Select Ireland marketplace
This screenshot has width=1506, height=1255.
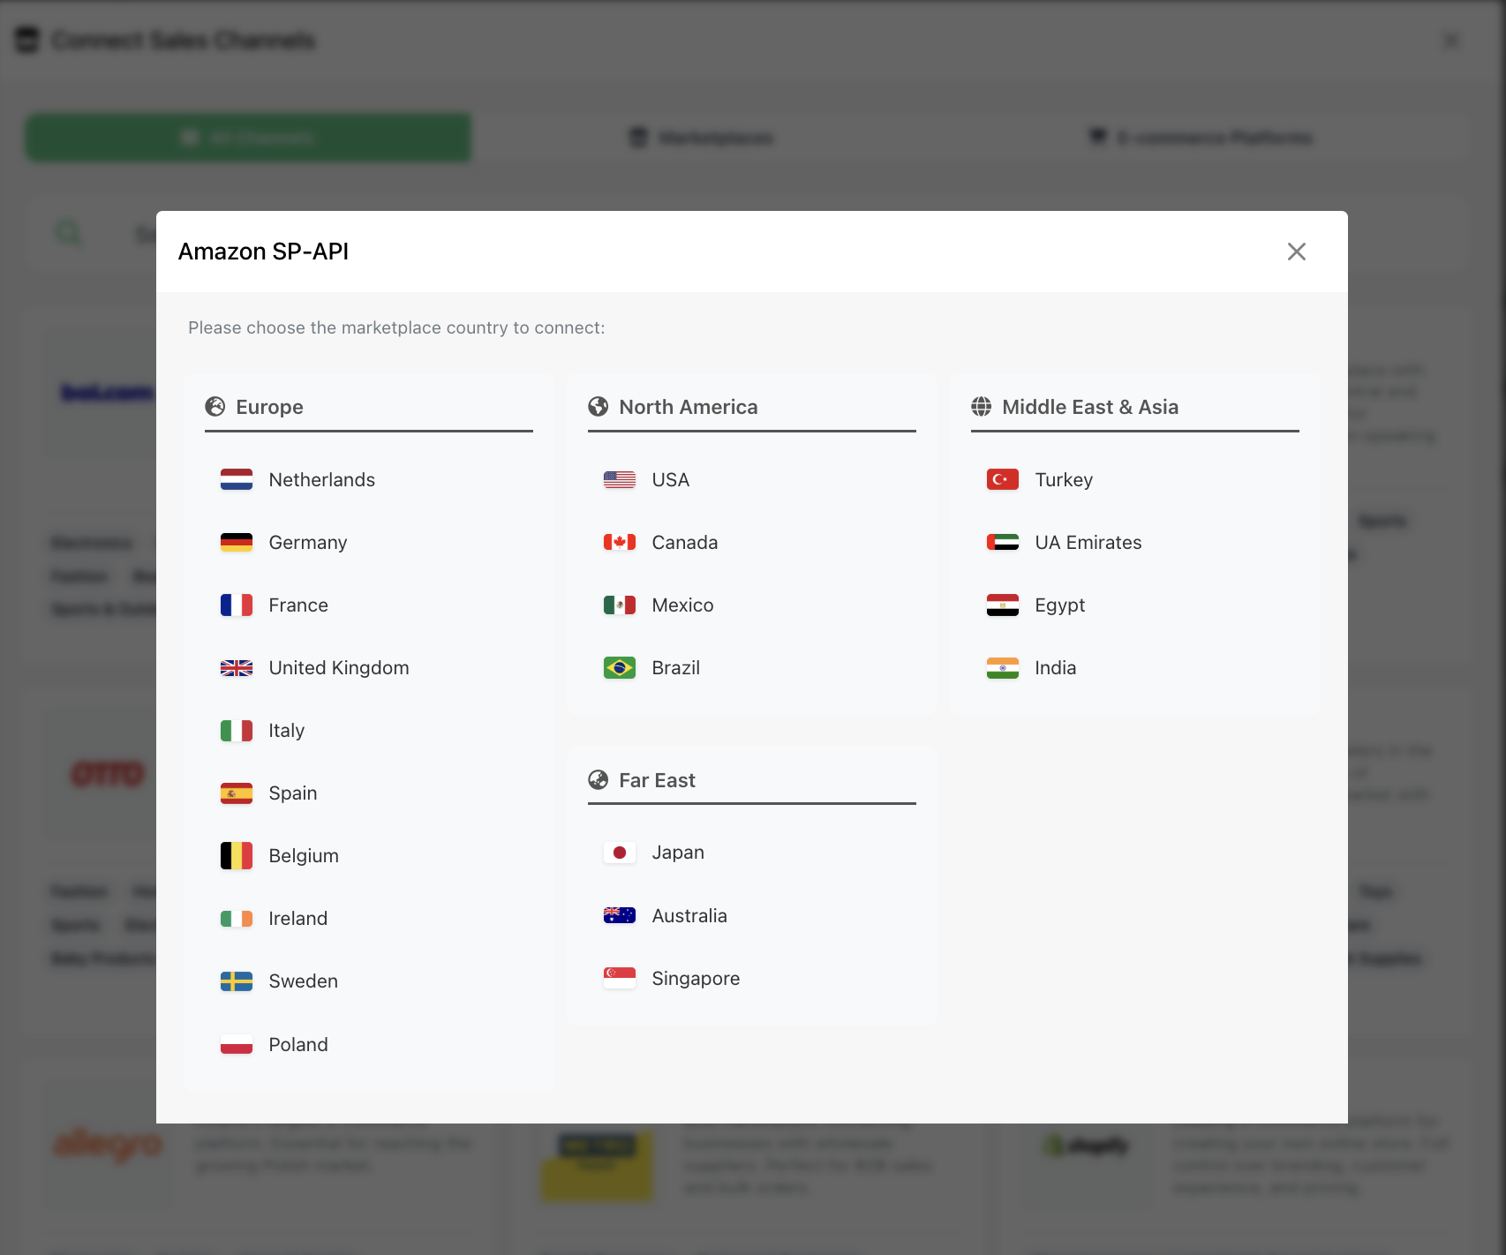[297, 919]
